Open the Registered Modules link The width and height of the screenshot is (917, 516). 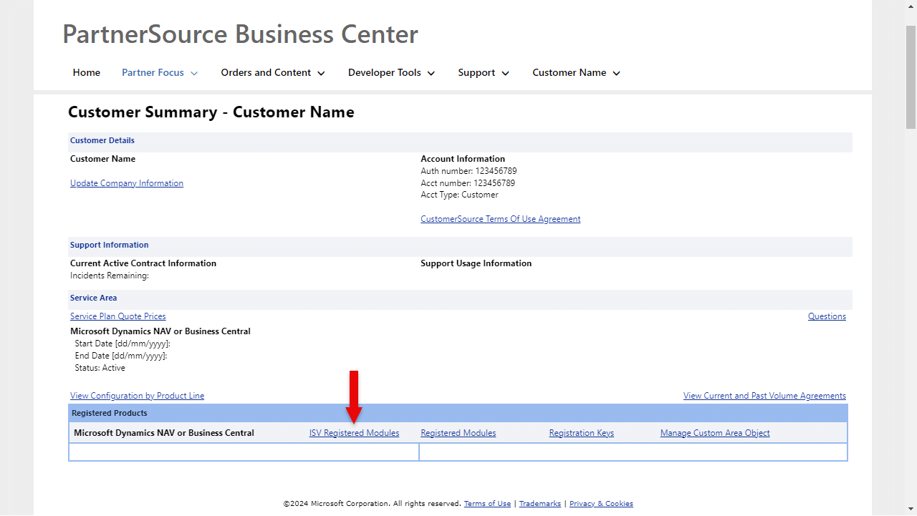pyautogui.click(x=458, y=433)
